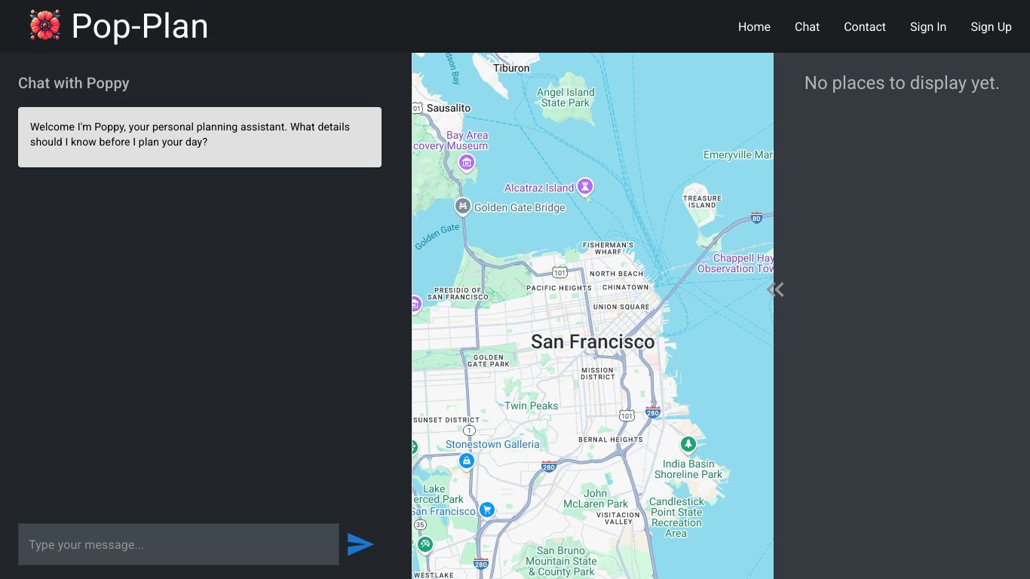Click the Chat with Poppy heading

[74, 83]
